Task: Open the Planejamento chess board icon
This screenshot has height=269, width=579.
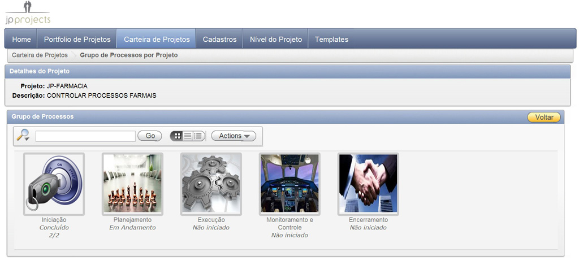Action: point(132,184)
